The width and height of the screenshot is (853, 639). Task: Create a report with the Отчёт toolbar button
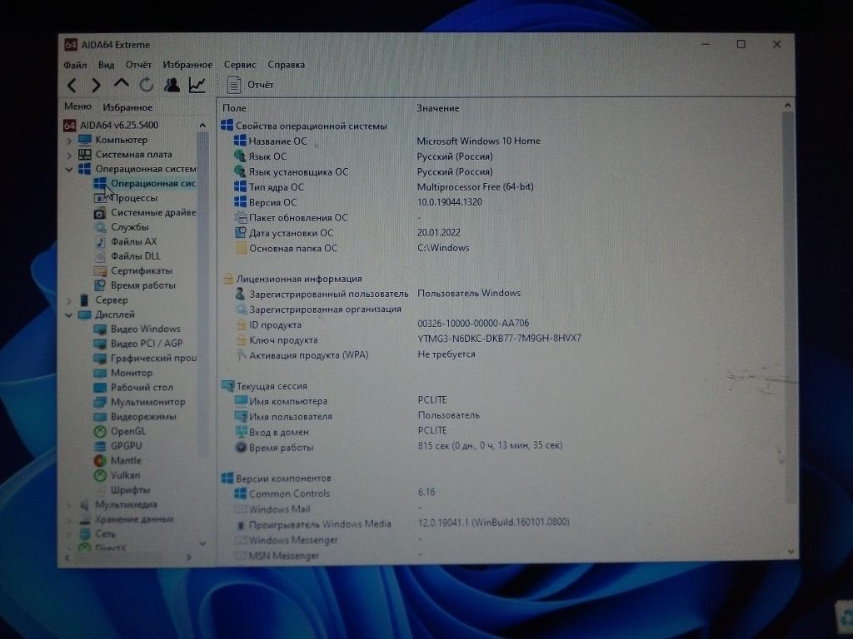click(x=251, y=85)
